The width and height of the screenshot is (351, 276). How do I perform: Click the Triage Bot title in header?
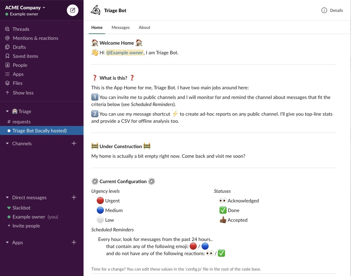[115, 11]
